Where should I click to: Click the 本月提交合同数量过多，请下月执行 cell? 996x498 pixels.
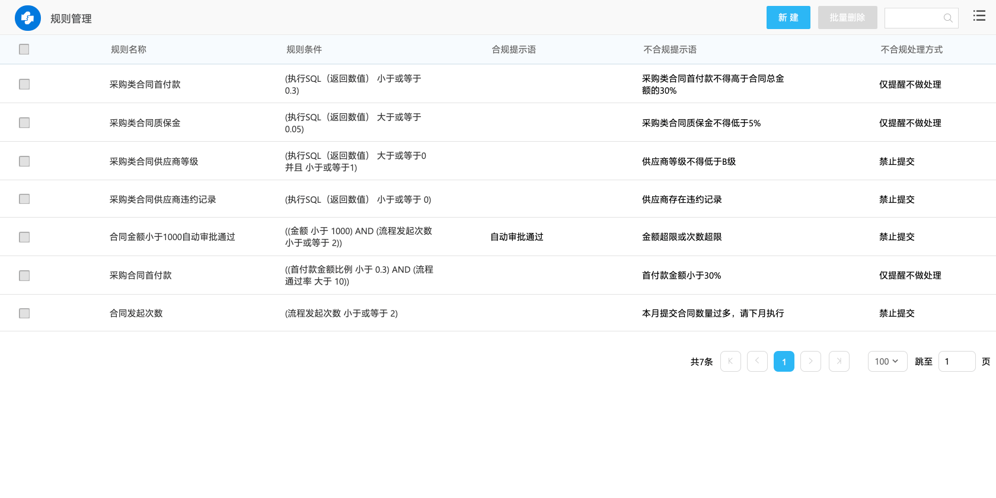[x=713, y=314]
